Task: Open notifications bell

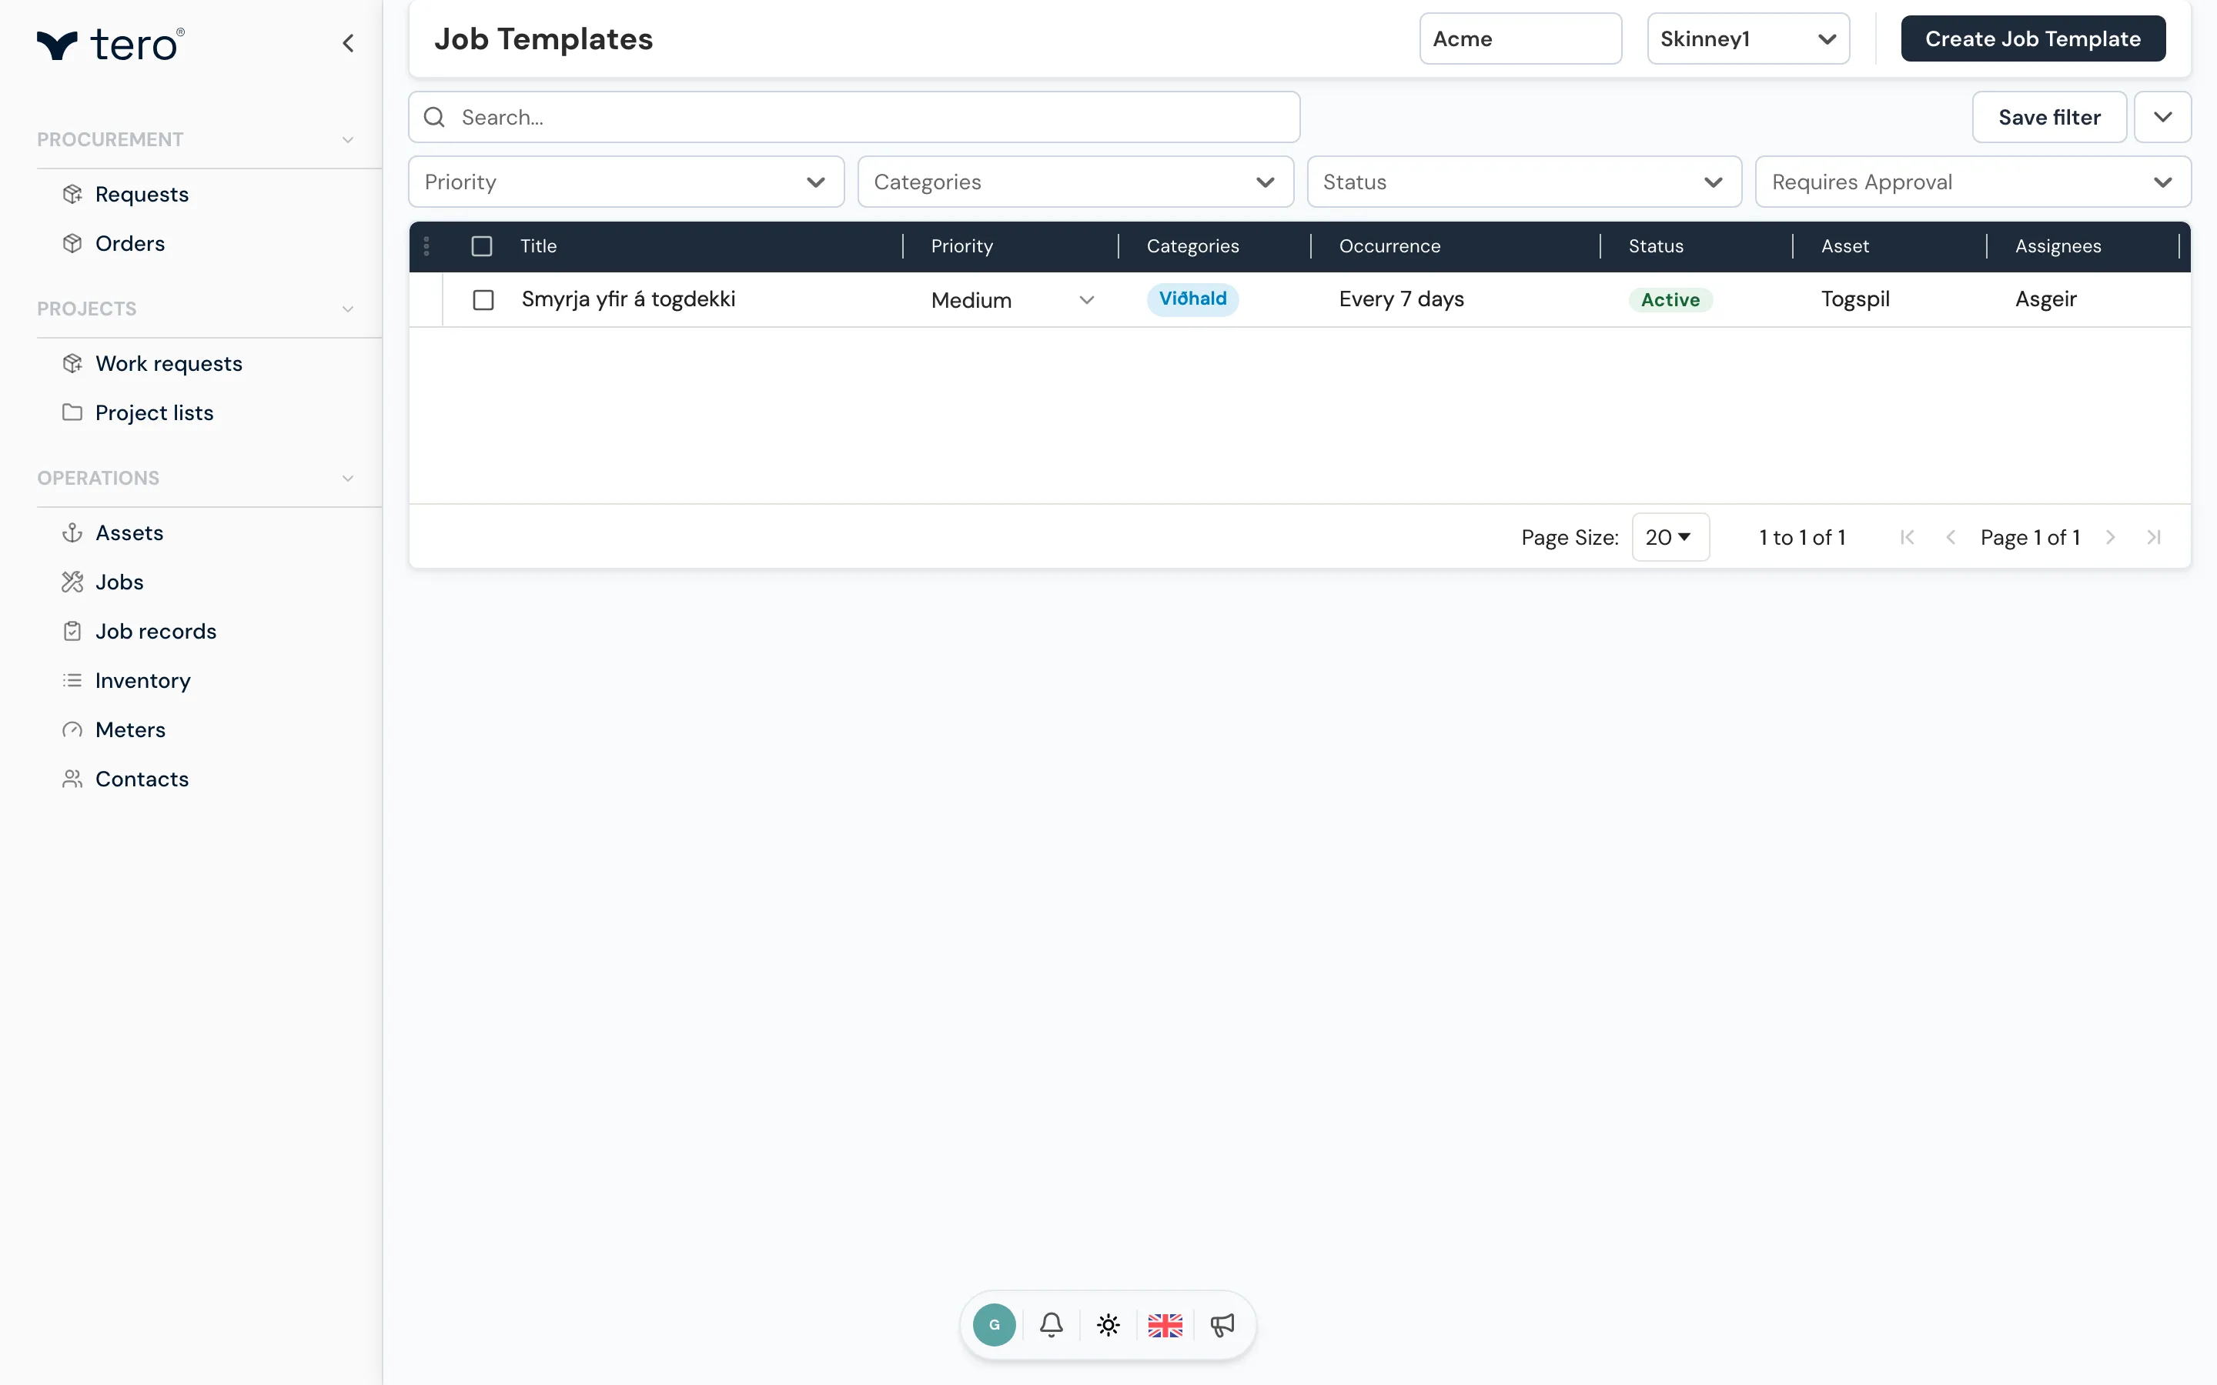Action: 1052,1324
